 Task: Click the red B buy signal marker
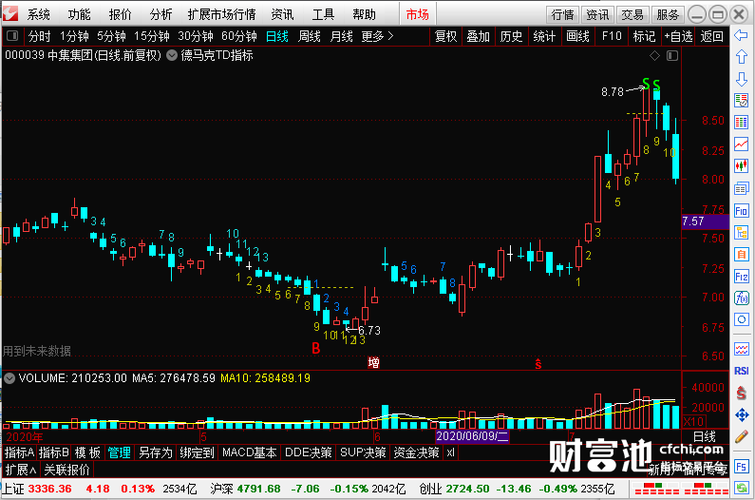(316, 348)
